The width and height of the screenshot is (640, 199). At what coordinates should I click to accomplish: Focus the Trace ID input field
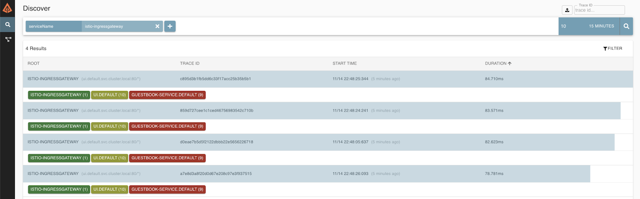coord(599,10)
